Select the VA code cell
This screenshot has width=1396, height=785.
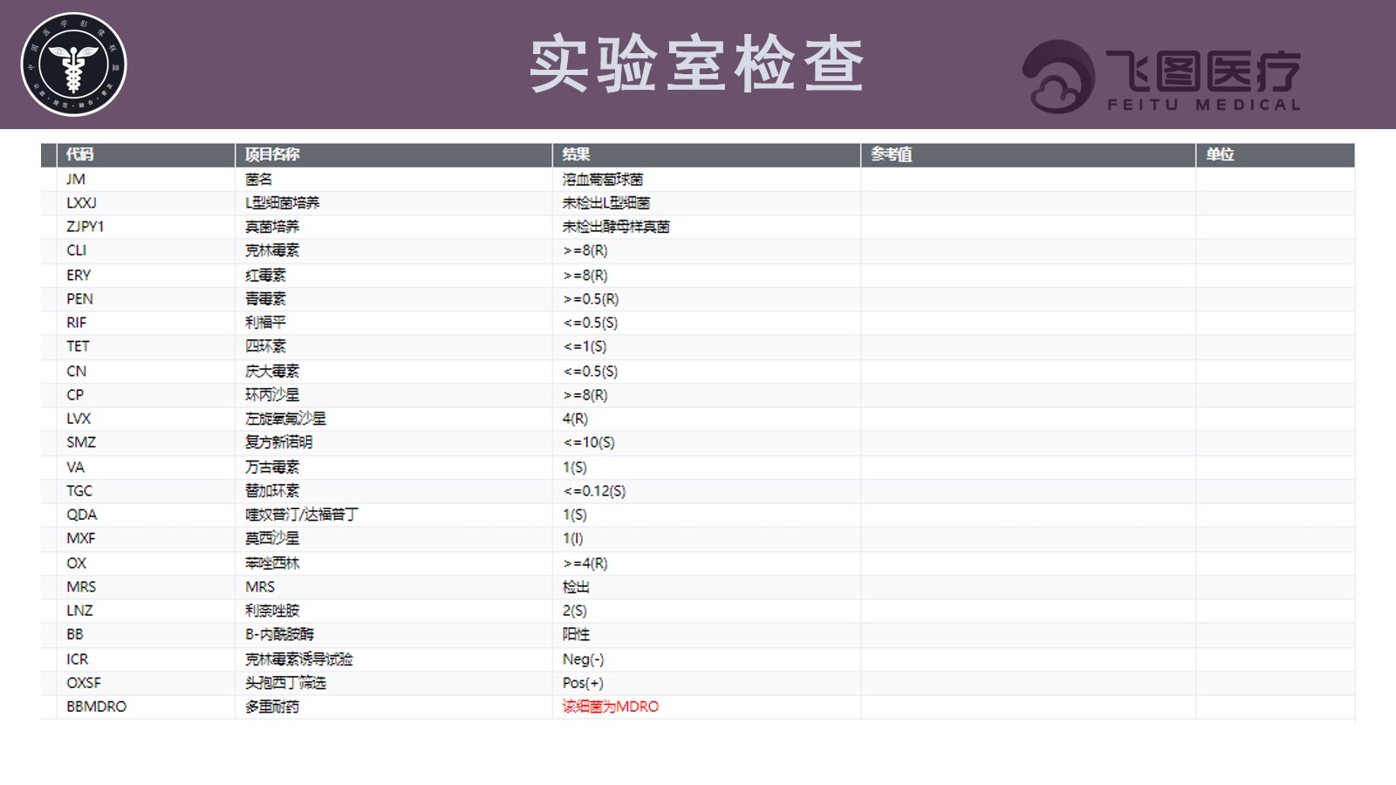(x=146, y=468)
